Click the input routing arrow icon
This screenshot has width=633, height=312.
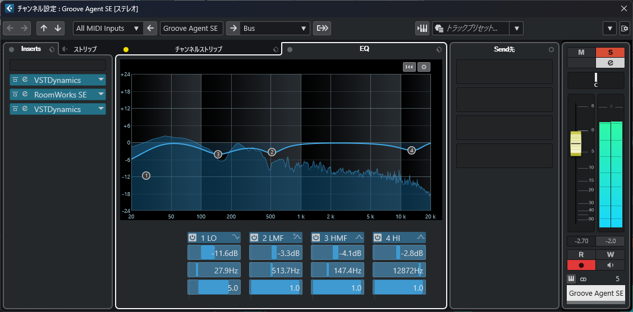click(x=150, y=28)
